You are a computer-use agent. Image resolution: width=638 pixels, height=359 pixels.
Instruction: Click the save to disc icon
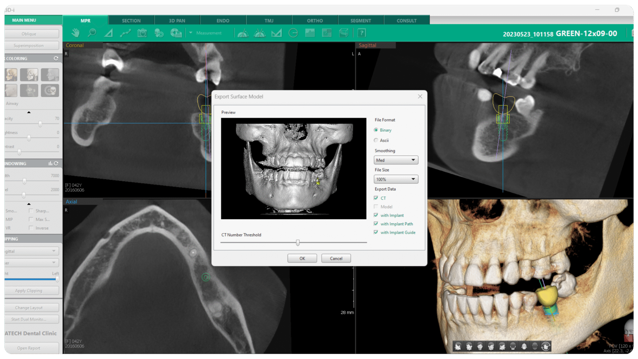[176, 33]
